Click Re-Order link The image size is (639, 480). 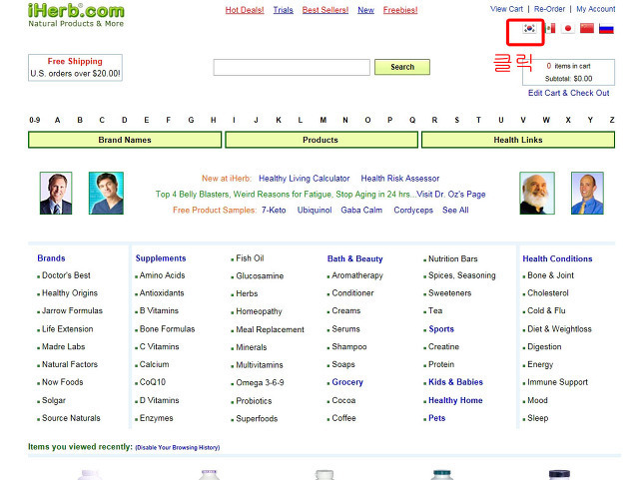pos(549,9)
